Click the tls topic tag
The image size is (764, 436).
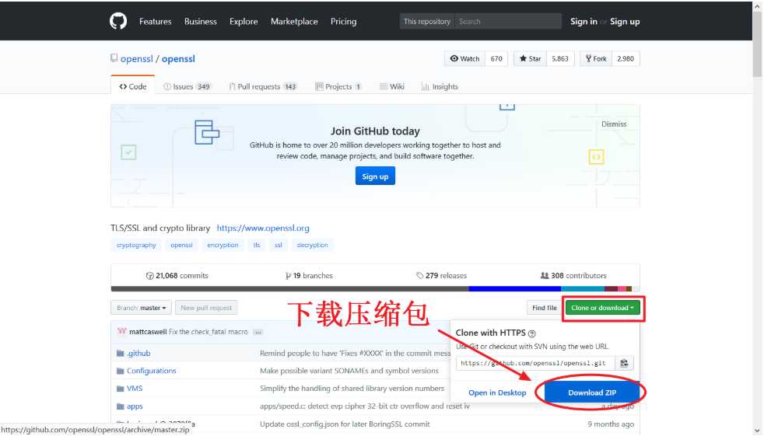[x=257, y=245]
